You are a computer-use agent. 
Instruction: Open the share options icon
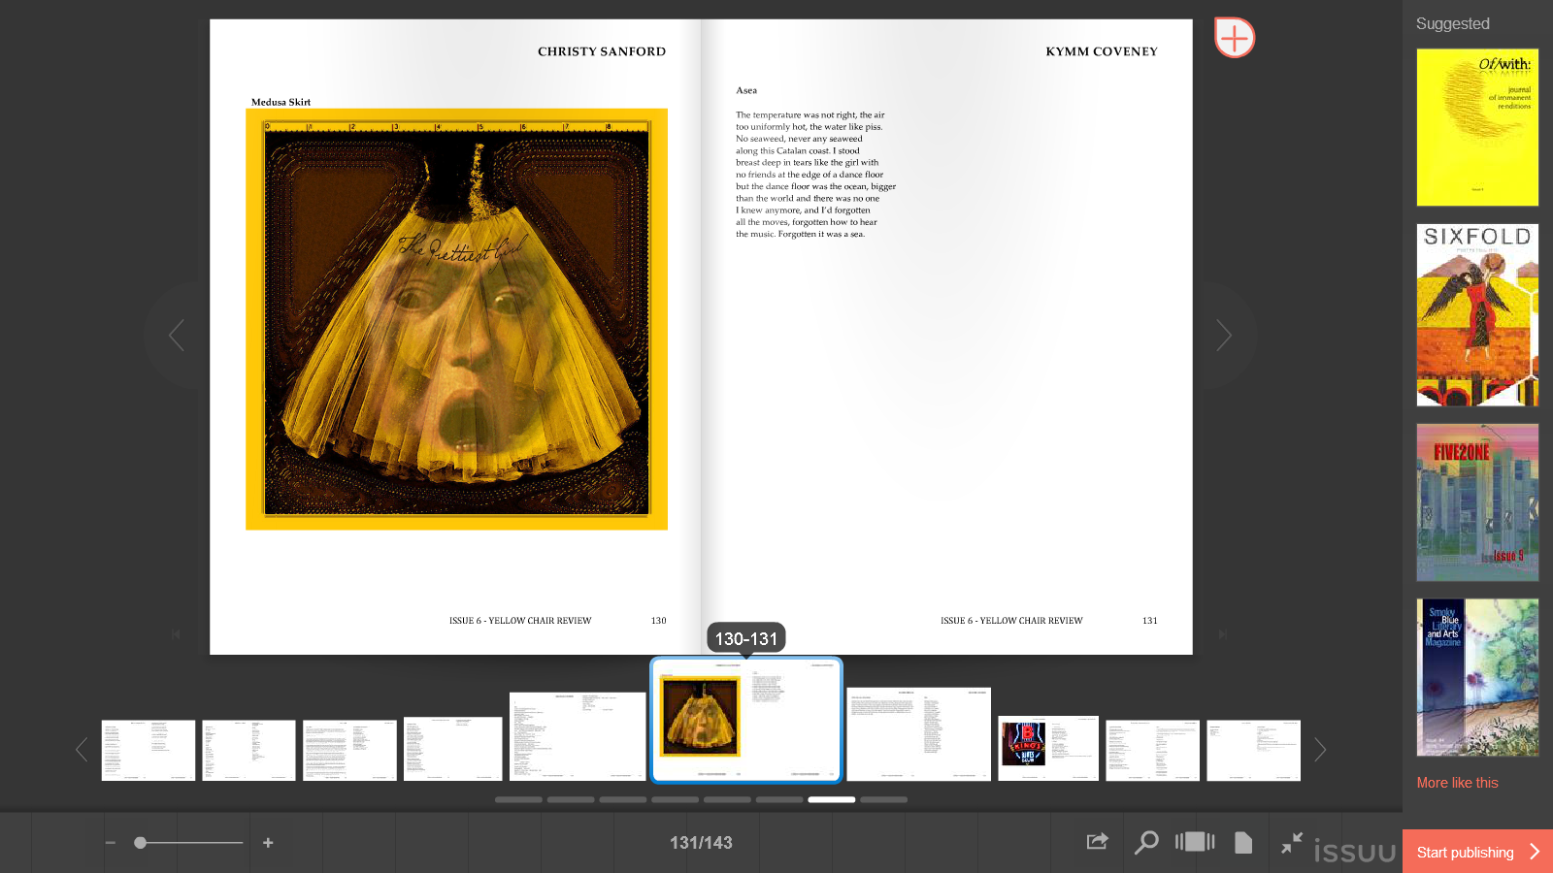point(1097,842)
